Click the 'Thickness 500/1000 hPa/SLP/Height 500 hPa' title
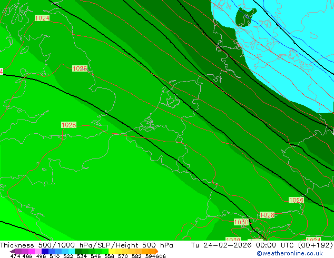334x258 pixels. click(86, 245)
